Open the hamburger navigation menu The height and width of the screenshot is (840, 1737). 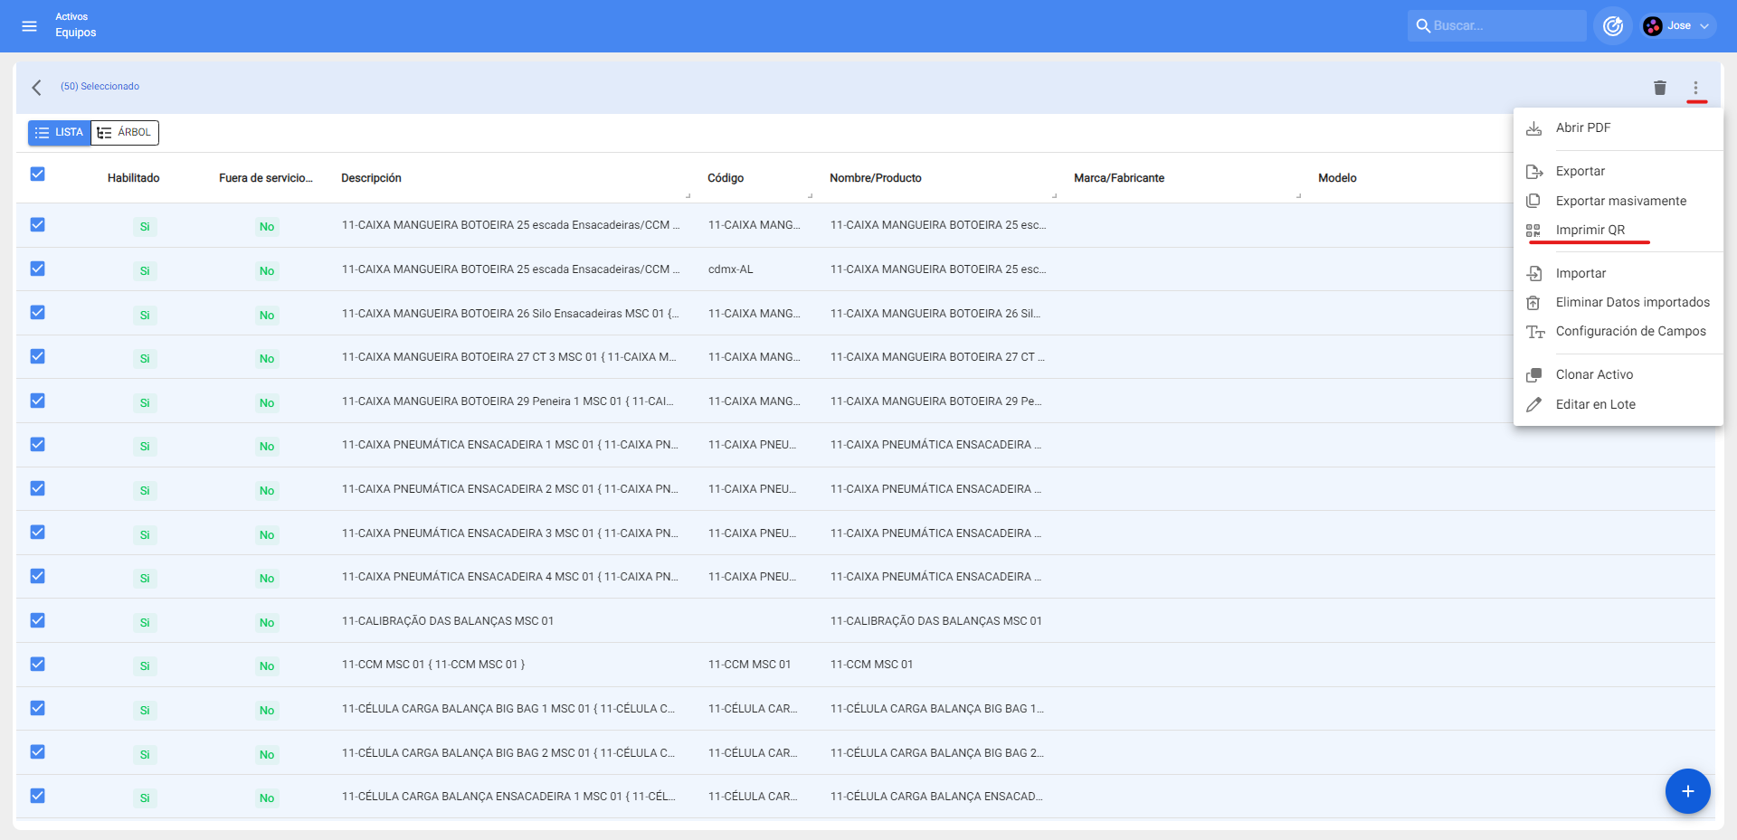coord(29,26)
